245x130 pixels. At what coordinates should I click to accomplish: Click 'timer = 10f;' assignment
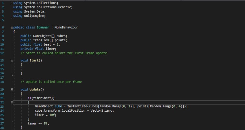click(x=46, y=115)
